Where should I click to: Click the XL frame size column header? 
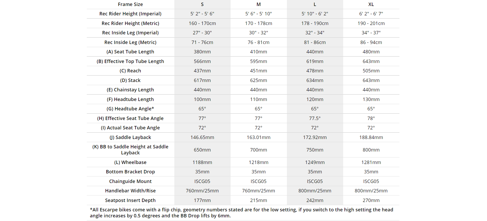coord(371,4)
